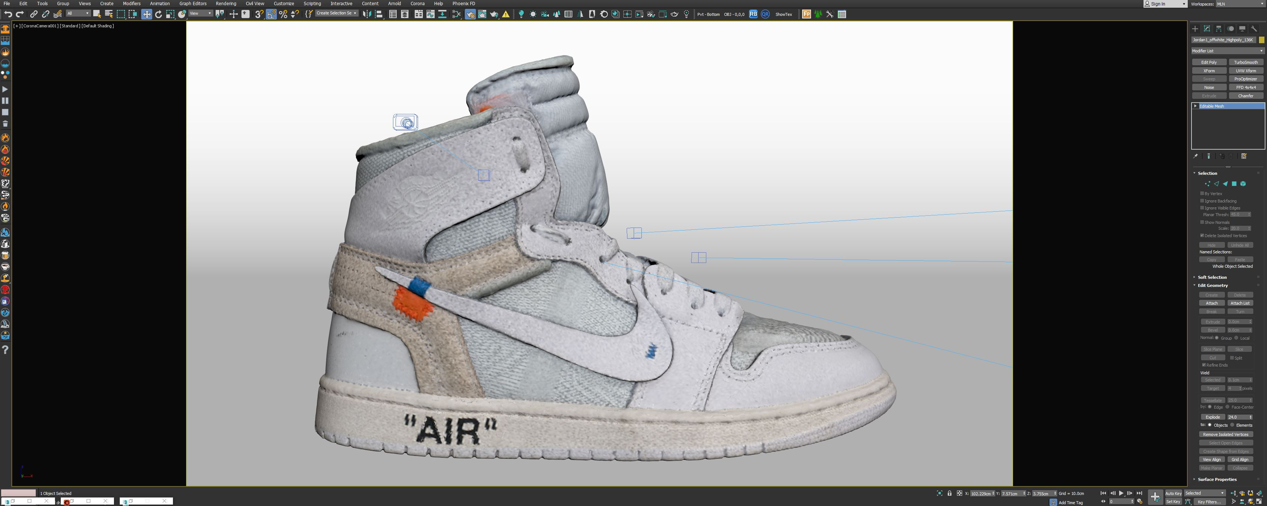
Task: Add the TurboSmooth modifier
Action: [x=1246, y=62]
